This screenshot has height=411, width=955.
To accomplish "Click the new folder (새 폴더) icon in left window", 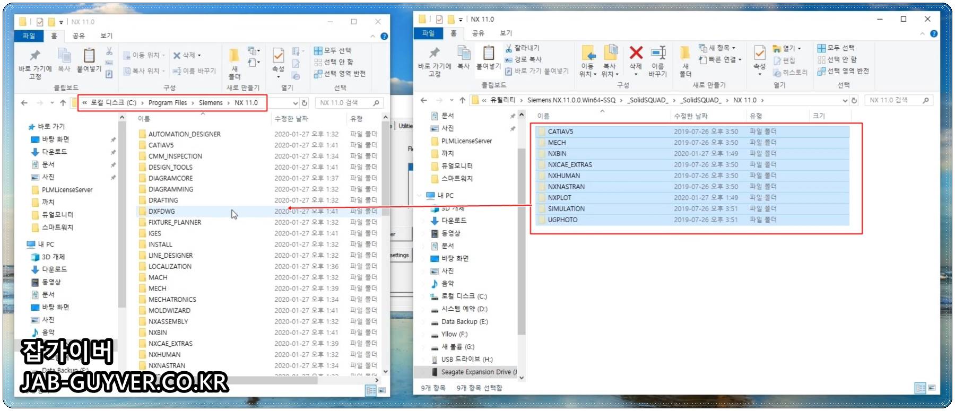I will click(x=234, y=56).
